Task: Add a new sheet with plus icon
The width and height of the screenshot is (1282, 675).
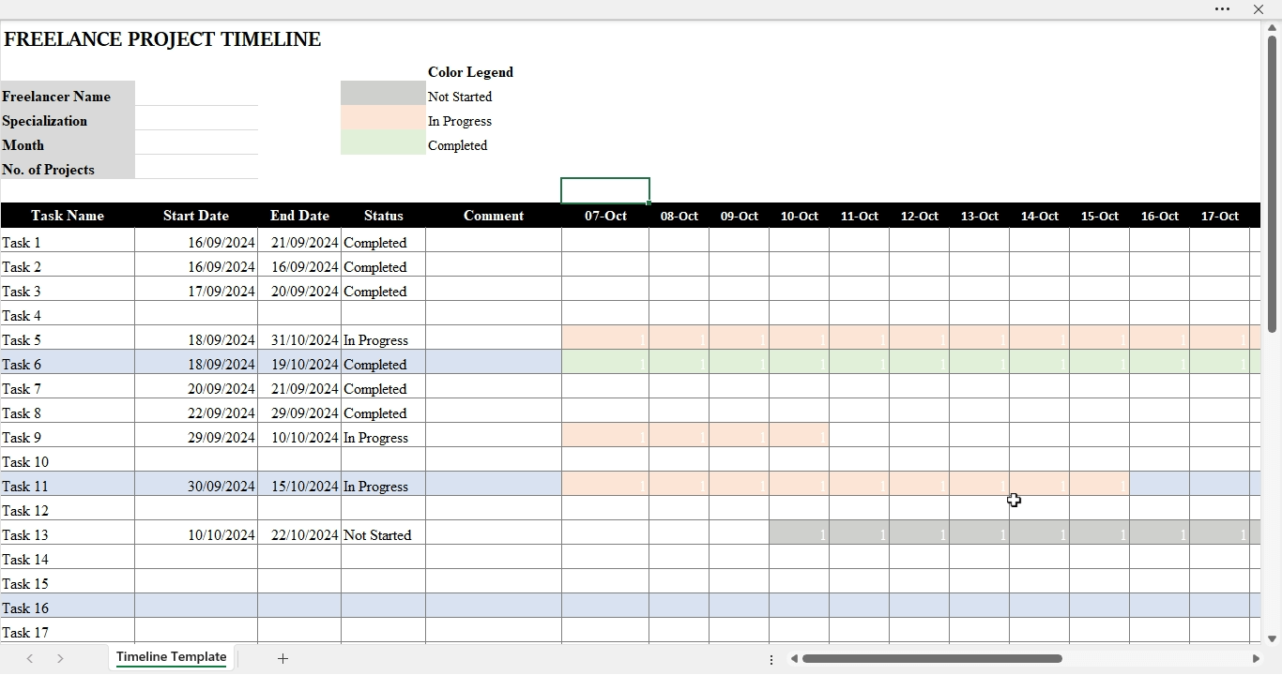Action: tap(282, 659)
